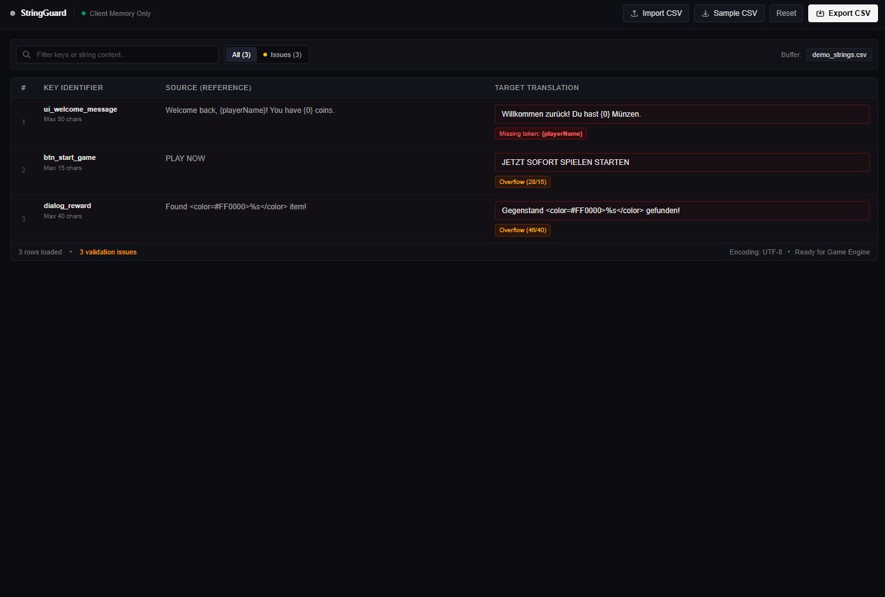Click the Welcome back source string
885x597 pixels.
(250, 110)
